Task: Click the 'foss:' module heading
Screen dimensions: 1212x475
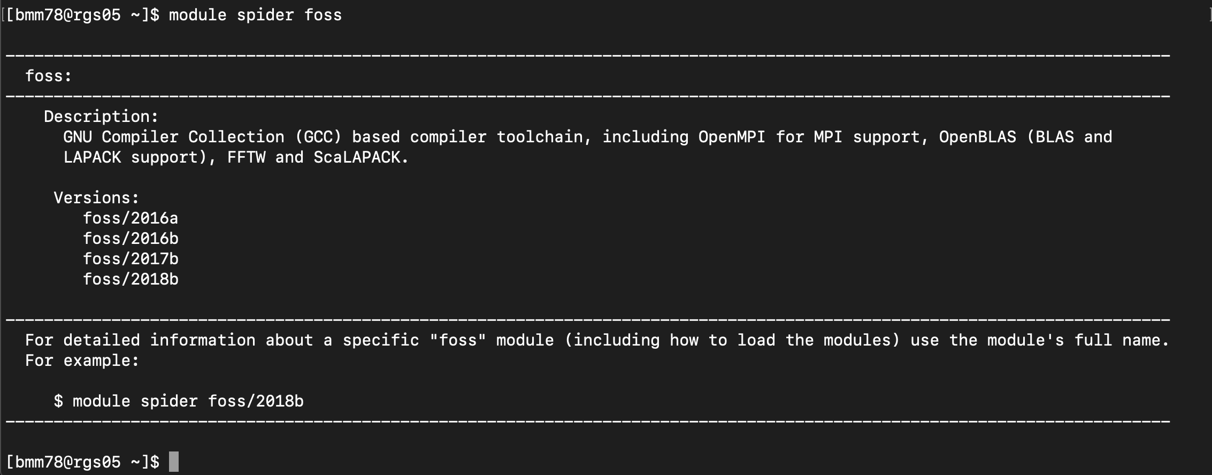Action: [49, 76]
